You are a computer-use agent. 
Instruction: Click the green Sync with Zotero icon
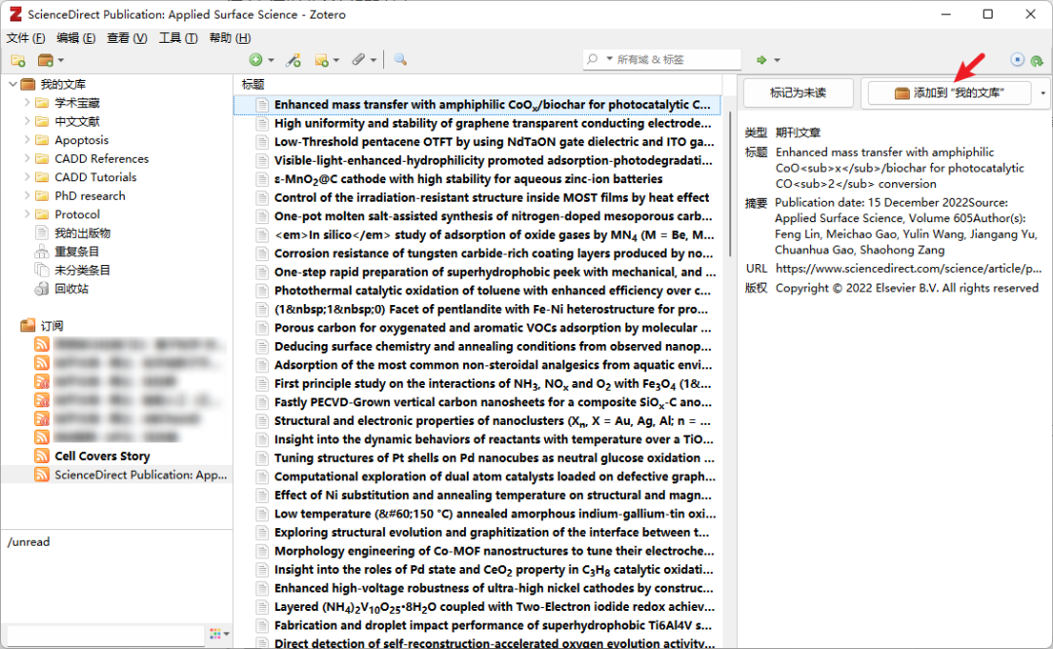(1036, 60)
